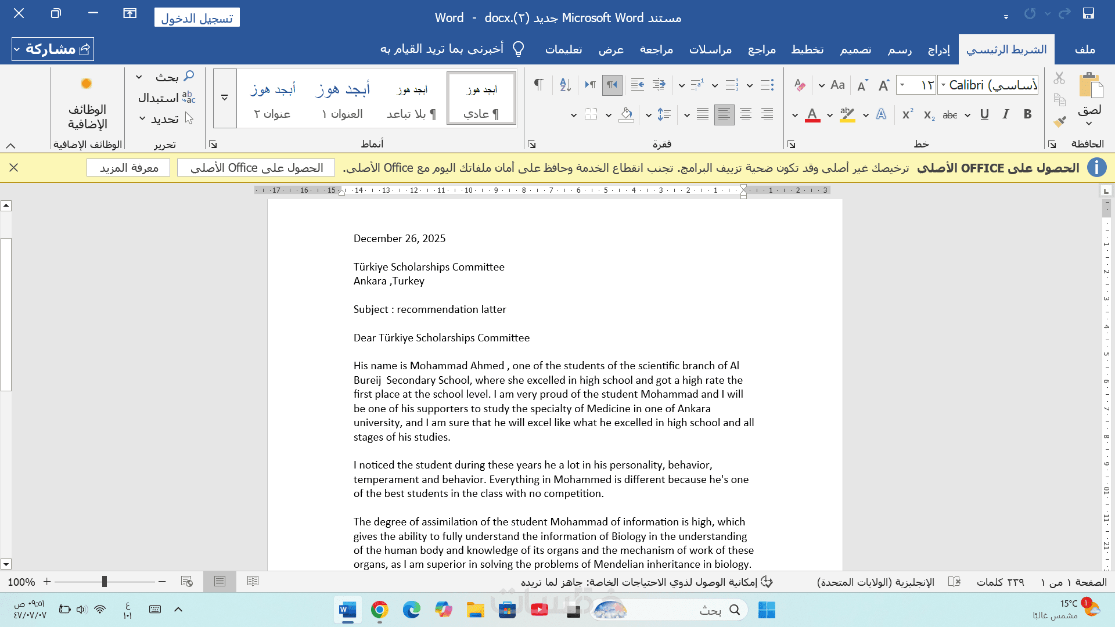Viewport: 1115px width, 627px height.
Task: Open the font color dropdown arrow
Action: coord(795,115)
